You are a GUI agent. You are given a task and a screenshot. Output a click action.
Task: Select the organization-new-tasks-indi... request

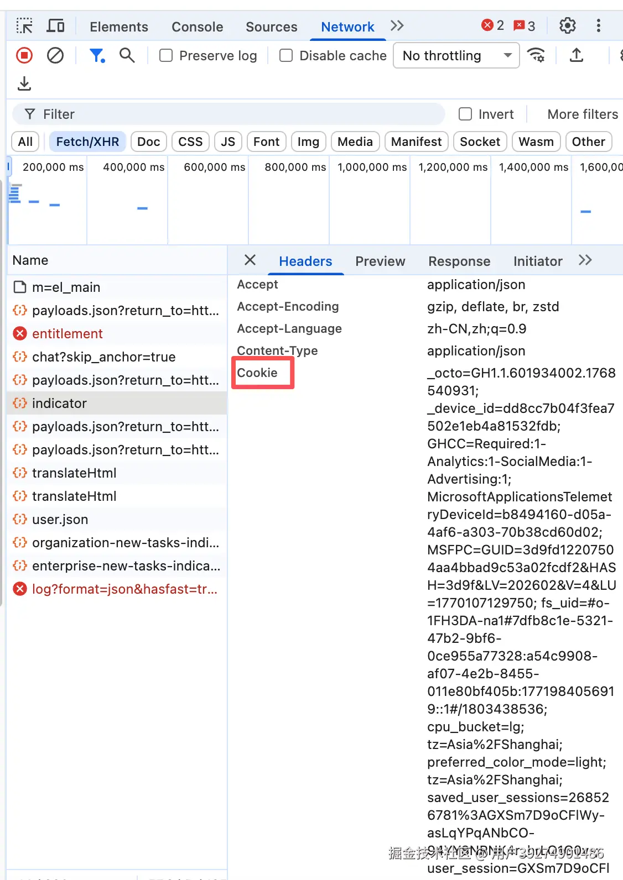[117, 543]
